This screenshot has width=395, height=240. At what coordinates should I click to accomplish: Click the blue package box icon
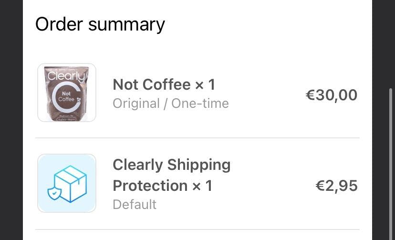(x=71, y=182)
